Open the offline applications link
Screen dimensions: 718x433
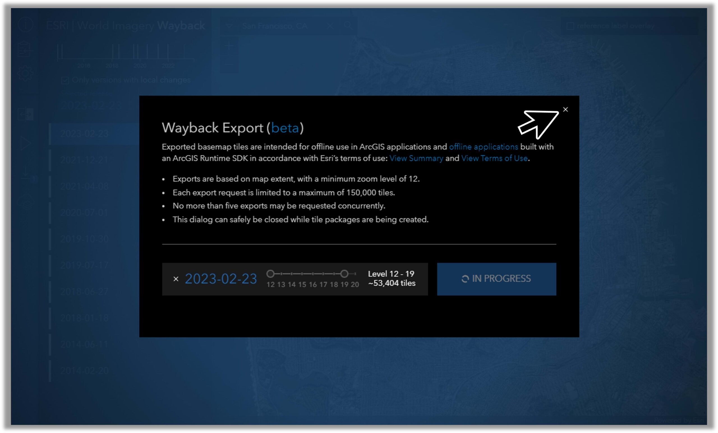pos(484,147)
